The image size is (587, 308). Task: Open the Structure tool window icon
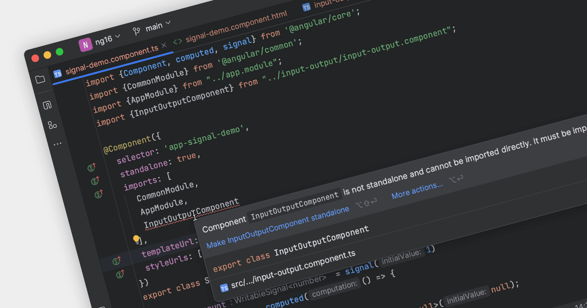point(52,125)
